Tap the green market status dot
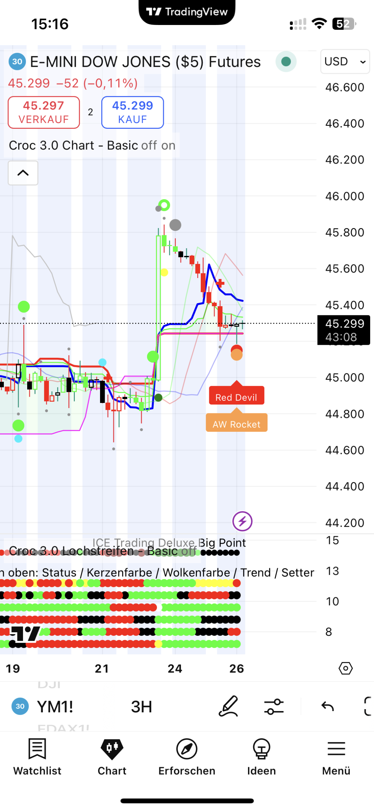Viewport: 374px width, 811px height. (286, 62)
